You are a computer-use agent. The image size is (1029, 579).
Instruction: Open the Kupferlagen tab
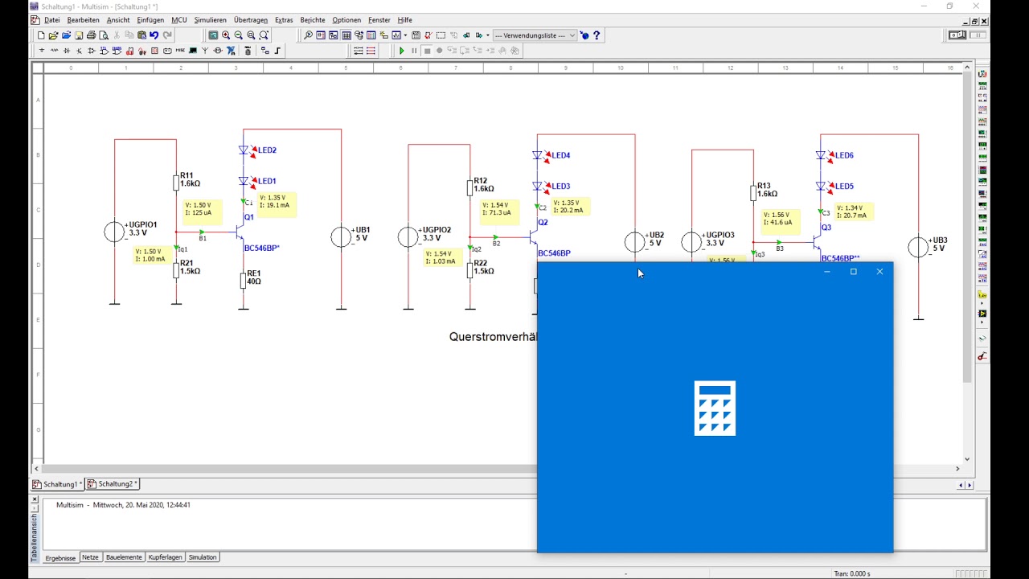click(x=166, y=557)
